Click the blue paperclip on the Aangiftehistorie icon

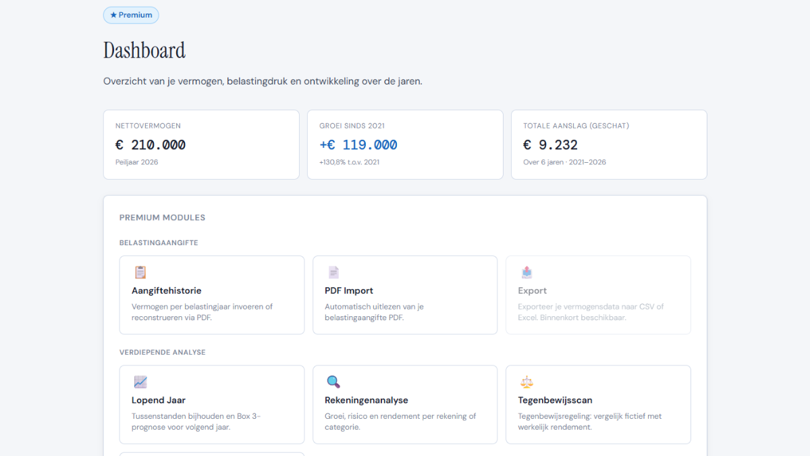(140, 268)
